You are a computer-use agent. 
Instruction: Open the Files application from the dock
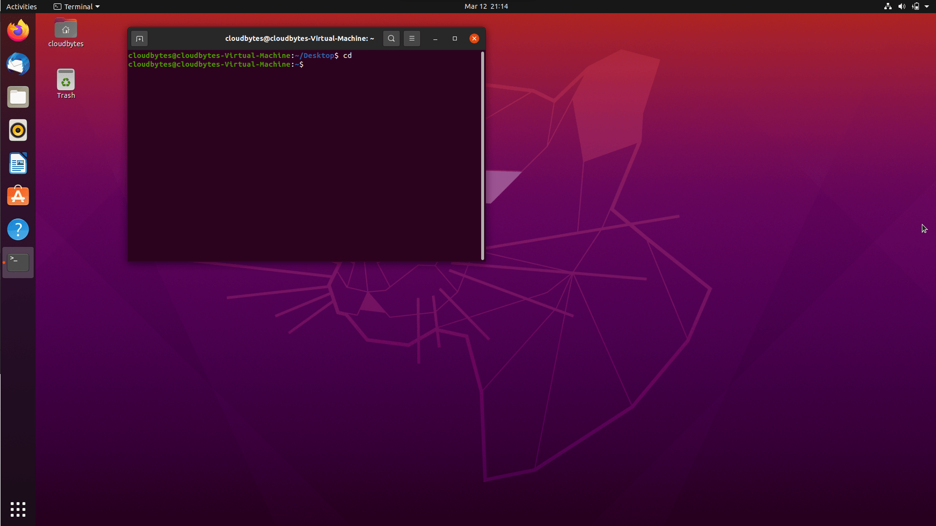[x=18, y=97]
